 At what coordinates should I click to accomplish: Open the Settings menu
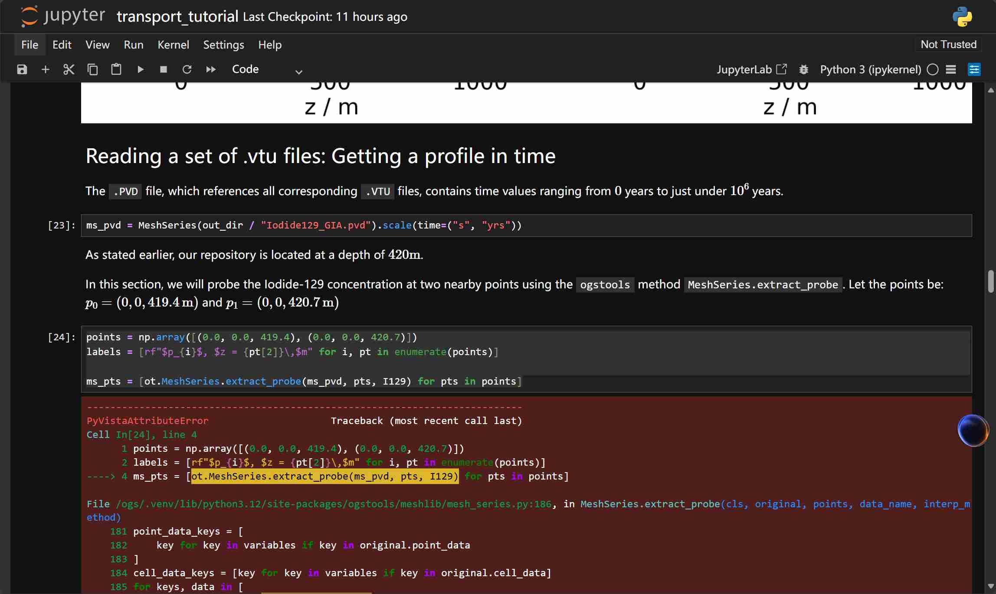coord(223,45)
